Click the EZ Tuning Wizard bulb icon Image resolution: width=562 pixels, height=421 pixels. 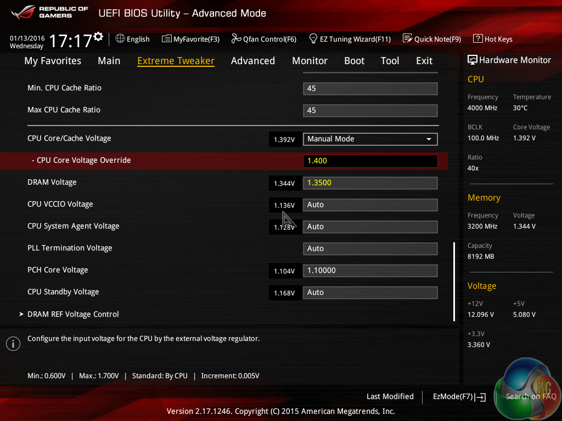[313, 39]
